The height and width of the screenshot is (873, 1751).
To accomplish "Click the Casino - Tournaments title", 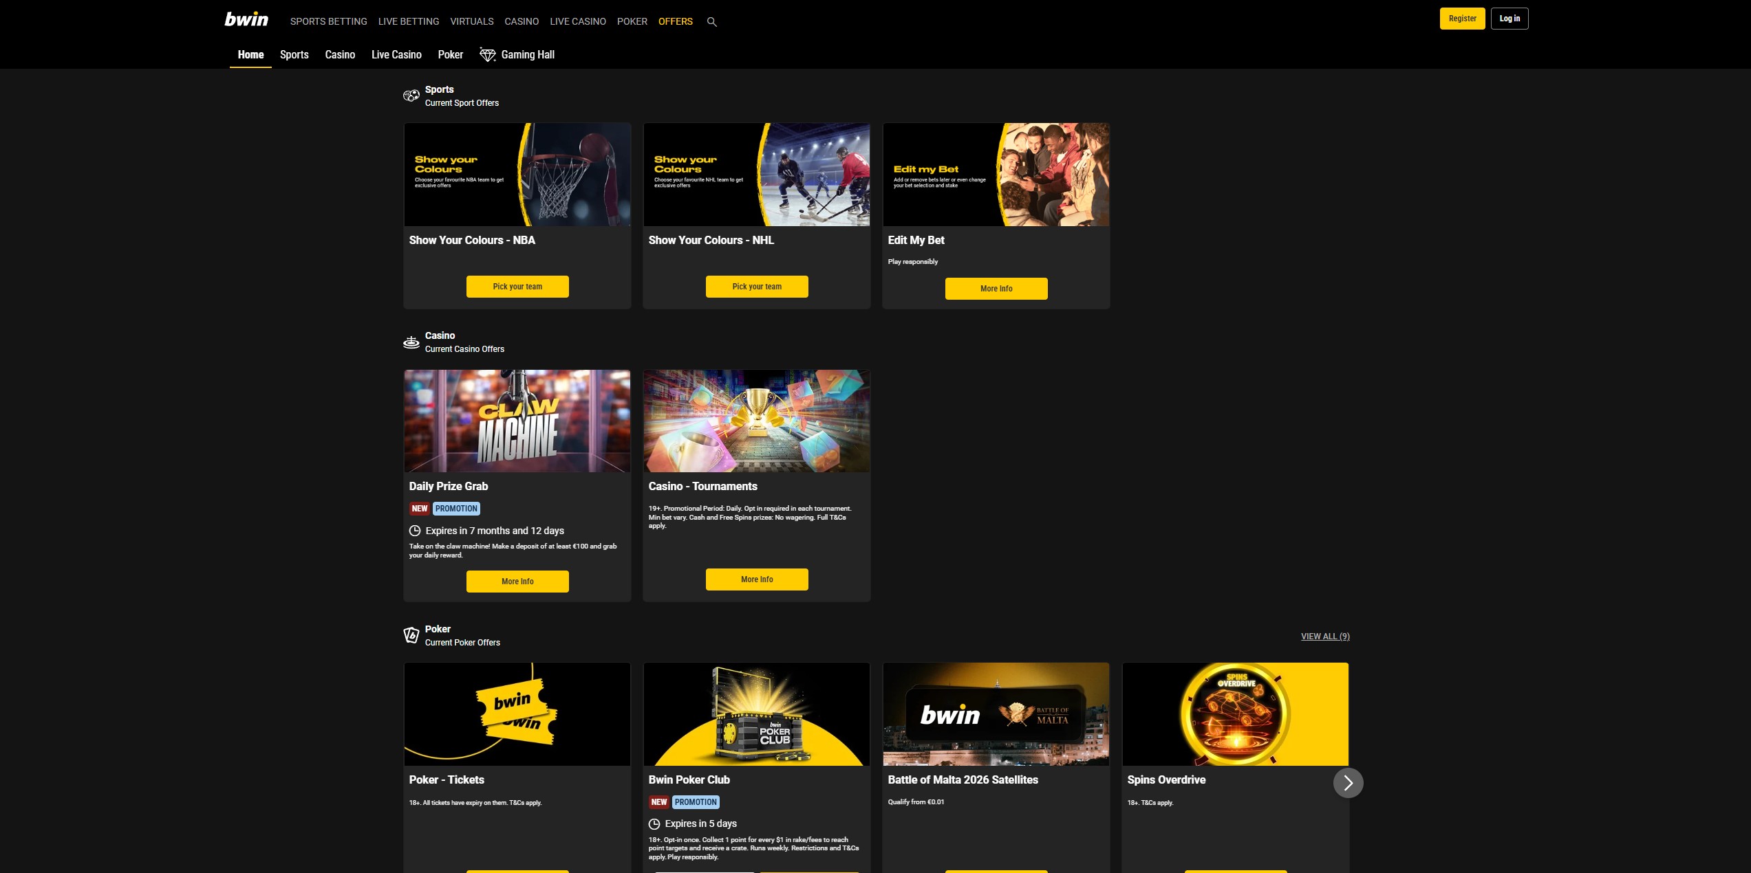I will pyautogui.click(x=703, y=486).
